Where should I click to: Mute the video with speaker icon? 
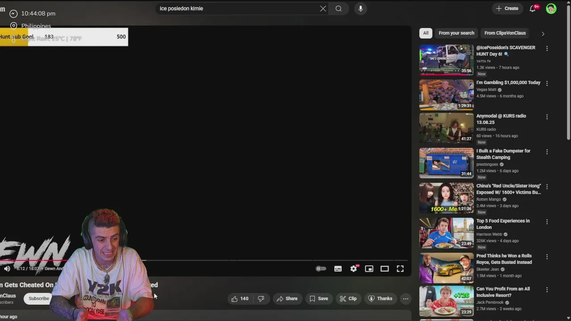point(7,268)
